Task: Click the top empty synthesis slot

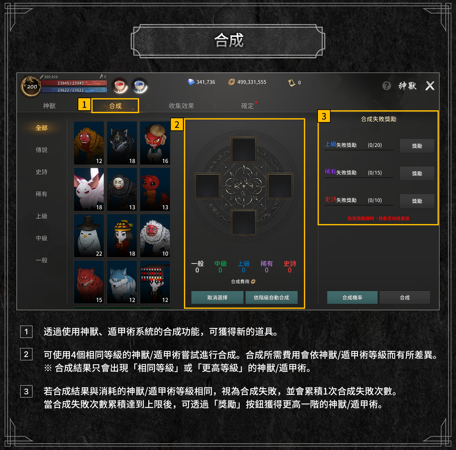Action: [244, 150]
